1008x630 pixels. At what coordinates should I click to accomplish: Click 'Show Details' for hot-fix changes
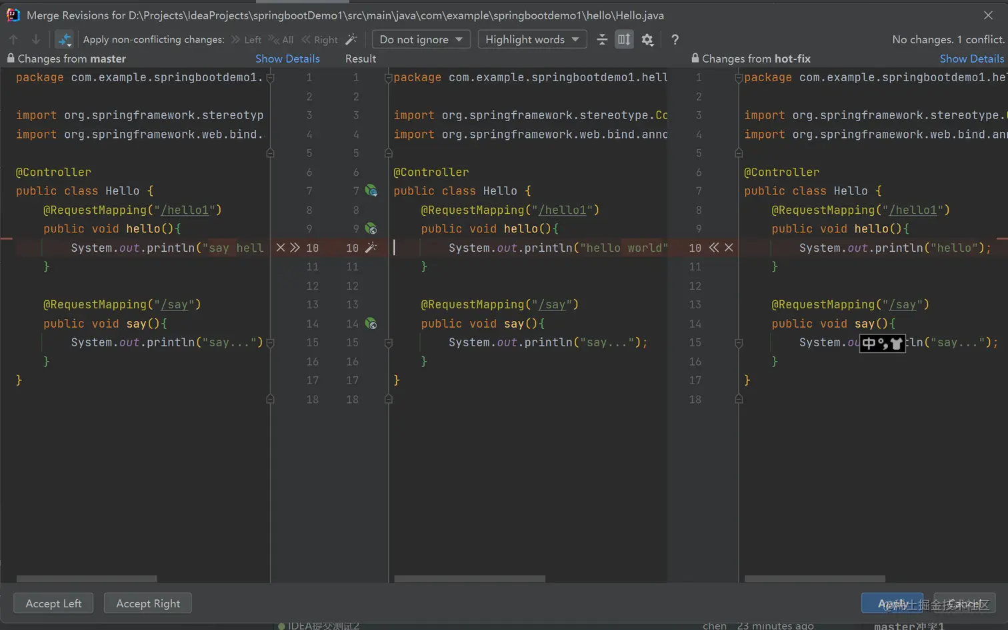[971, 59]
